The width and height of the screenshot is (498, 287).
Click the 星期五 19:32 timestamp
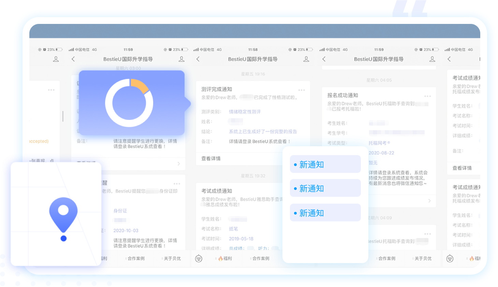coord(253,176)
